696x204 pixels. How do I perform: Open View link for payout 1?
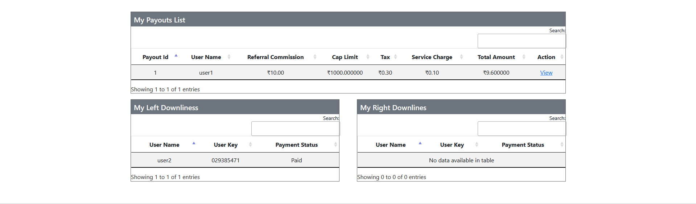(546, 73)
